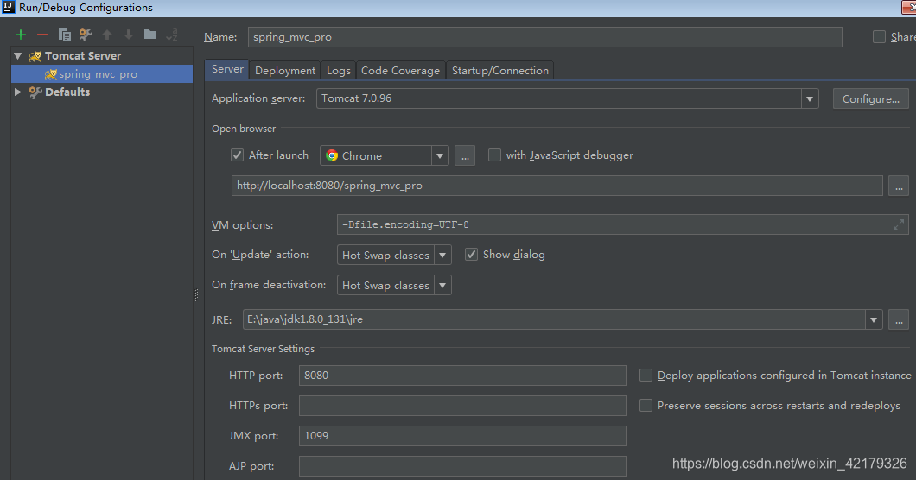Viewport: 916px width, 480px height.
Task: Open the Application server dropdown
Action: pos(810,98)
